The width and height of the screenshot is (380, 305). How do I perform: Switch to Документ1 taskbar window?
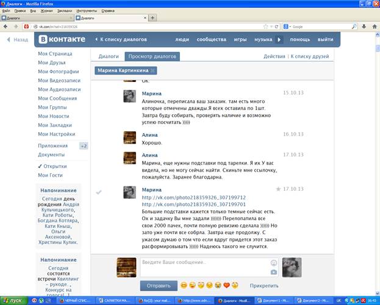pyautogui.click(x=274, y=301)
